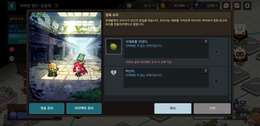Open help for 식재료를 건넨다 option
Viewport: 260px width, 126px height.
pyautogui.click(x=206, y=41)
